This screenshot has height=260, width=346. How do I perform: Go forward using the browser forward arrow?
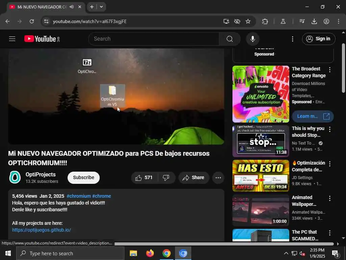20,21
